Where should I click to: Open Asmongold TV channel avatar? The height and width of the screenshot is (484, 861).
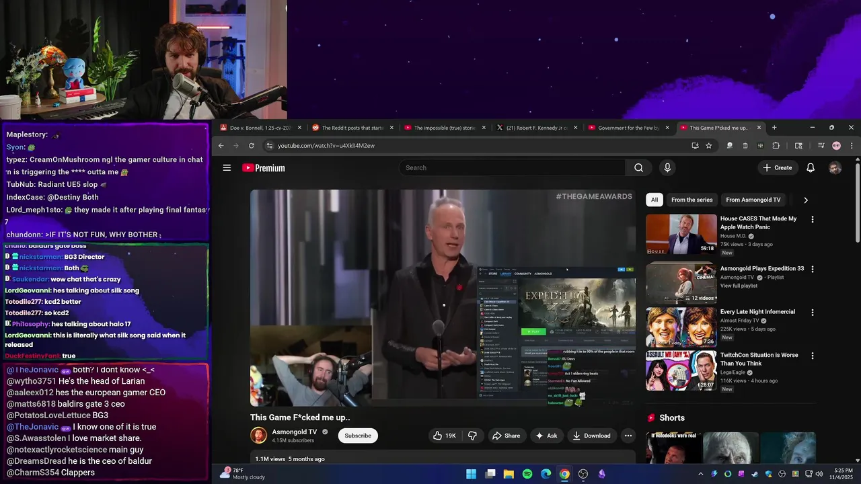pos(258,436)
